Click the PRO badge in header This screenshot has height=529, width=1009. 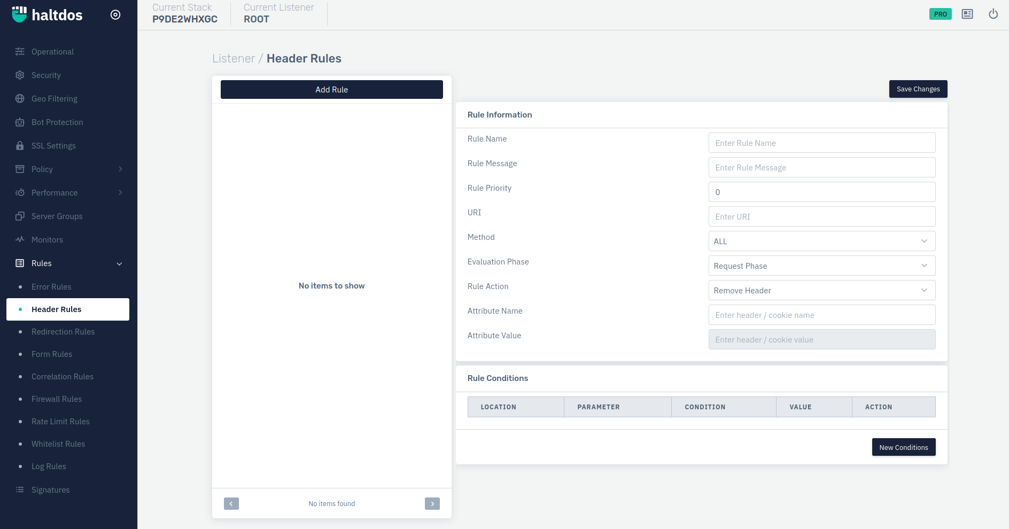point(940,14)
